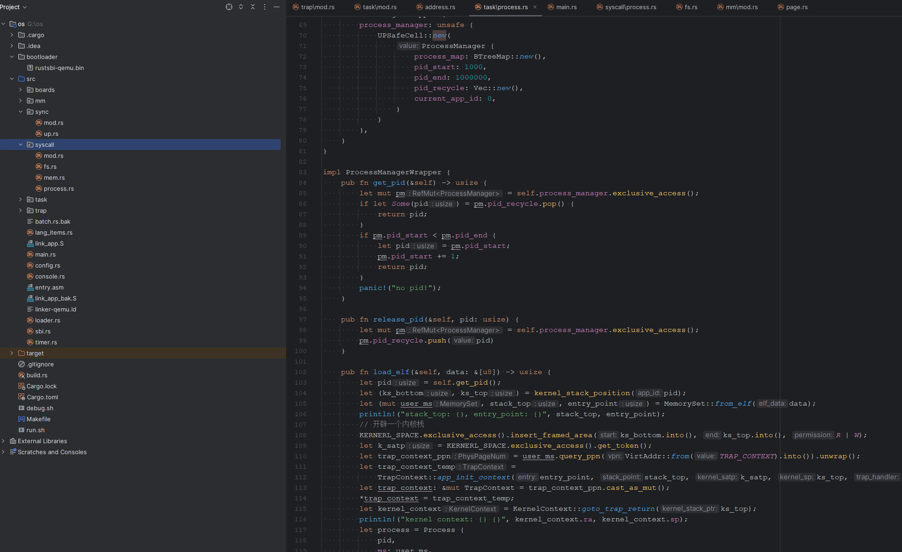
Task: Click the Cargo.lock file icon
Action: pos(21,386)
